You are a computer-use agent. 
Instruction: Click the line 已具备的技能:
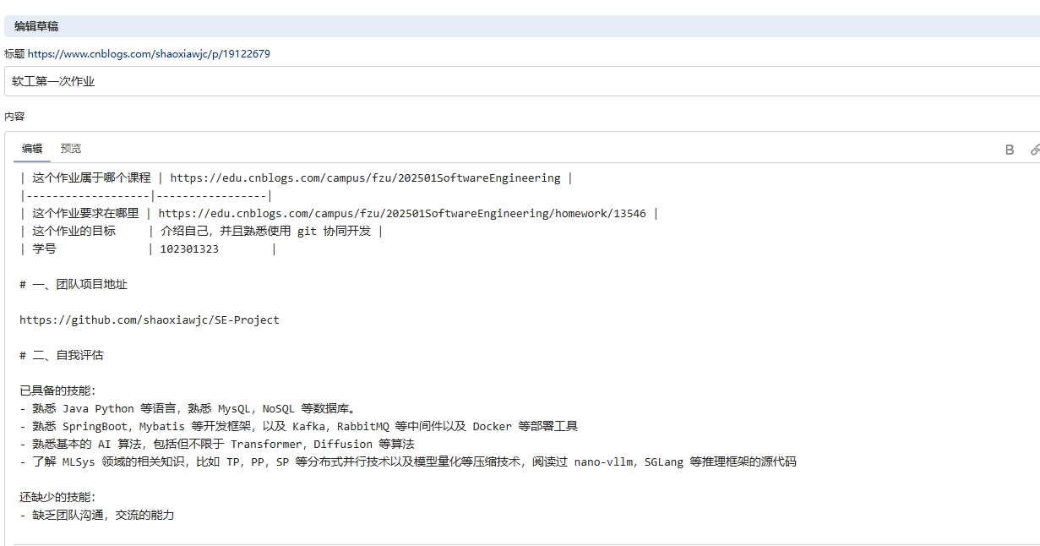(x=57, y=391)
